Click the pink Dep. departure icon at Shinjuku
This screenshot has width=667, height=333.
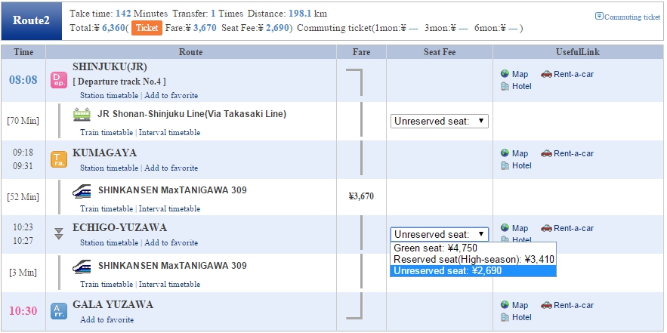59,80
